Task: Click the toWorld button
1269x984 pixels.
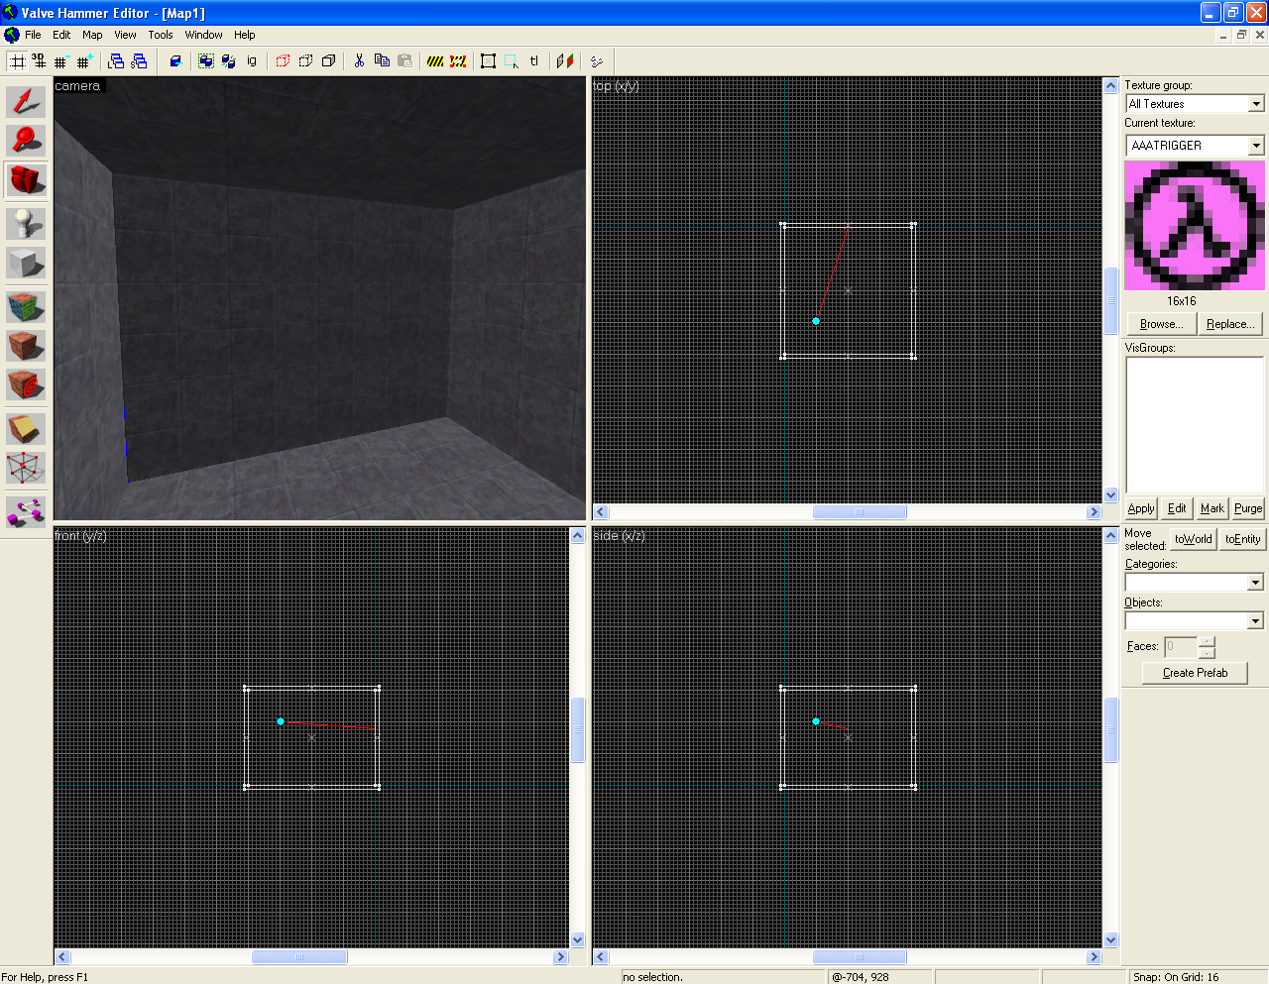Action: 1194,539
